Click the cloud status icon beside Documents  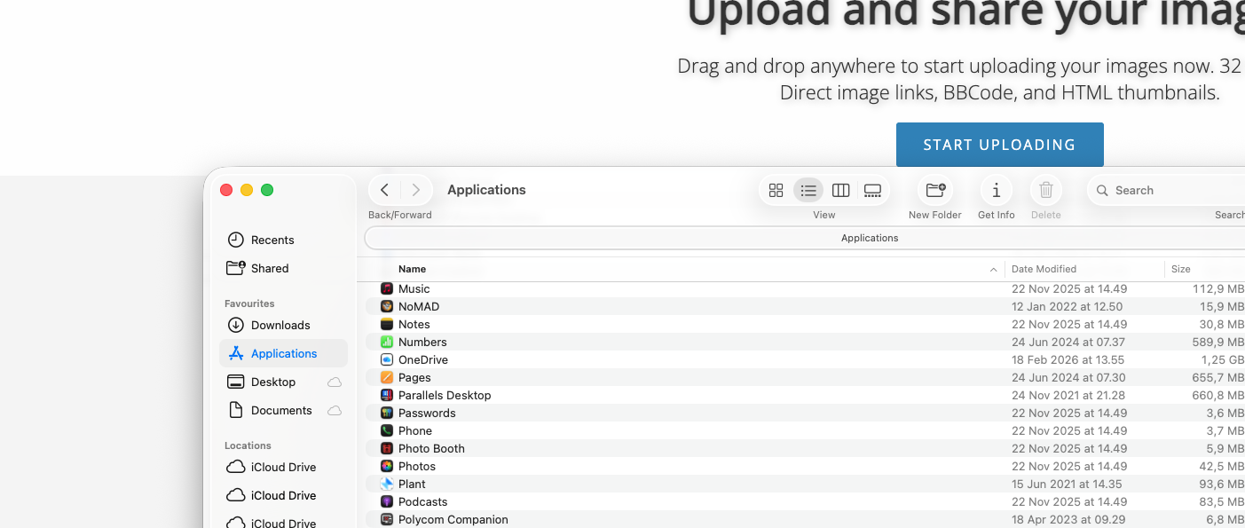tap(335, 411)
